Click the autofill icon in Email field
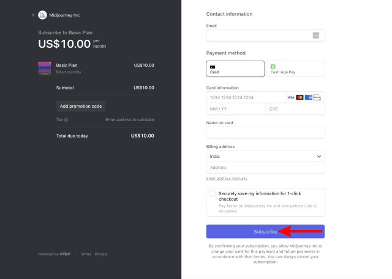 tap(316, 35)
